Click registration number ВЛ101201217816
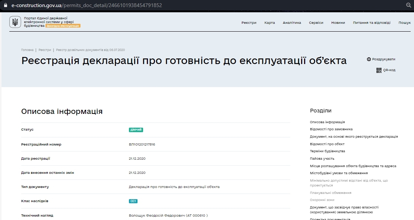This screenshot has width=414, height=220. (x=142, y=144)
